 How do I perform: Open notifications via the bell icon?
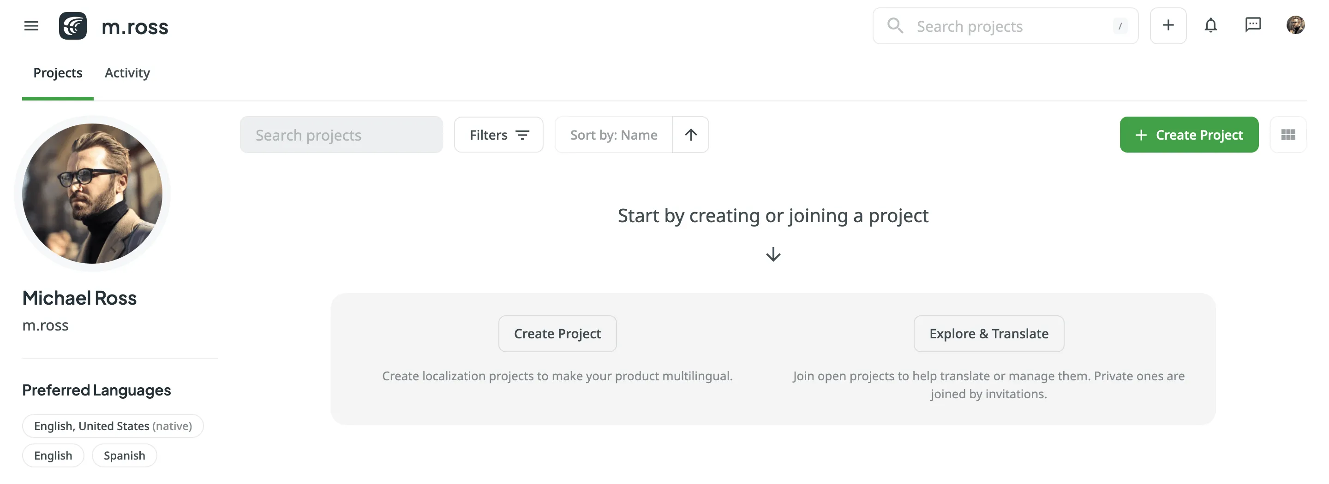pos(1211,25)
